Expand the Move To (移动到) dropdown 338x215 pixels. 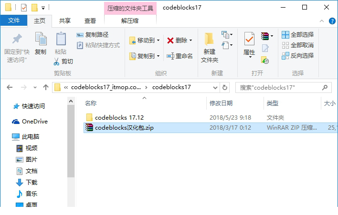[158, 41]
